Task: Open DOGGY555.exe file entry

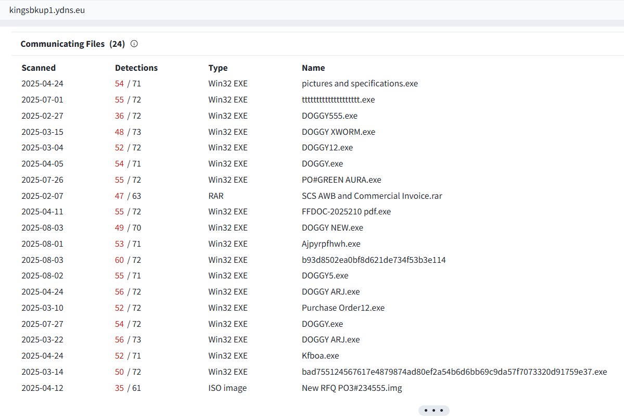Action: click(329, 116)
